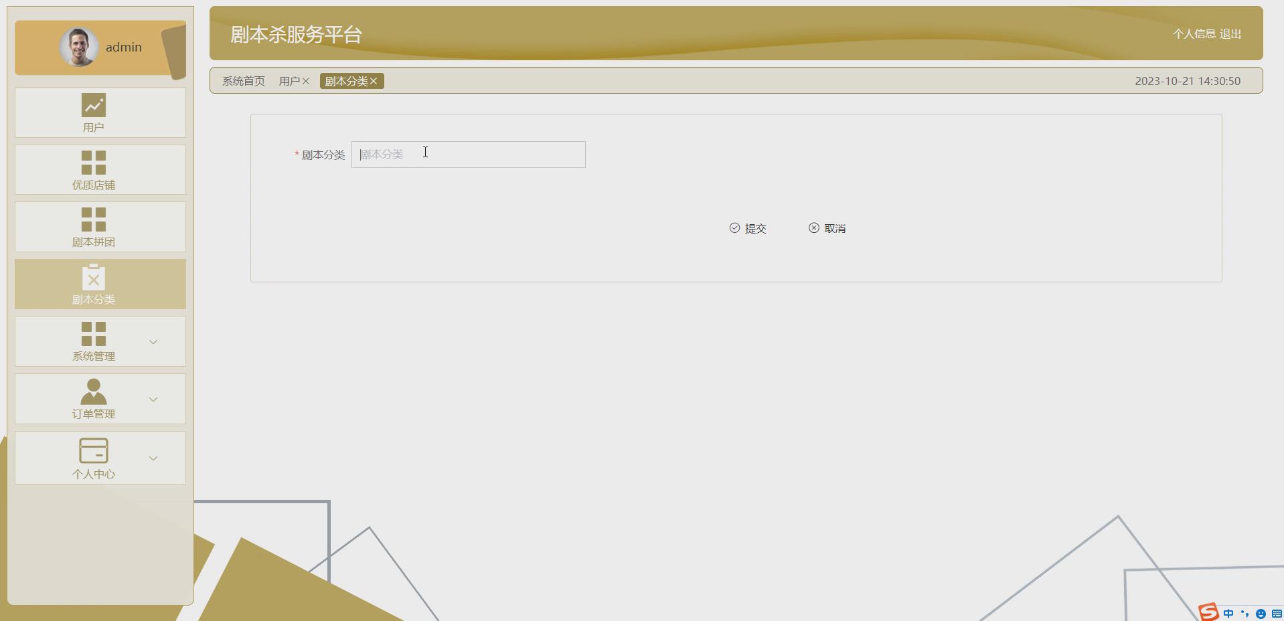Expand the 个人中心 submenu chevron
The height and width of the screenshot is (621, 1284).
[153, 458]
